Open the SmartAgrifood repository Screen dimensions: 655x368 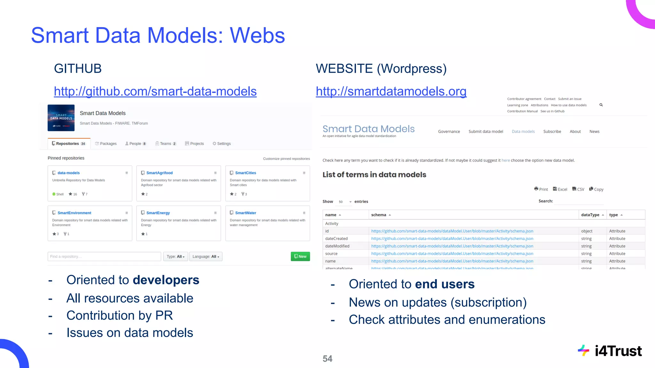coord(159,173)
